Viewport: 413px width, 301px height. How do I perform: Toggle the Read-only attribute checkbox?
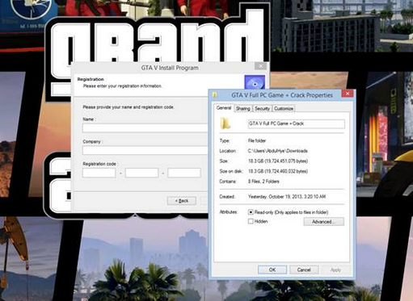pos(251,212)
